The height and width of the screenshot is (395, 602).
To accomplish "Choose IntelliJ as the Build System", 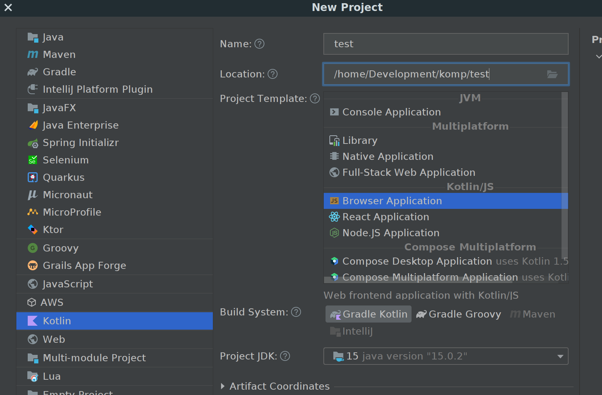I will (351, 331).
